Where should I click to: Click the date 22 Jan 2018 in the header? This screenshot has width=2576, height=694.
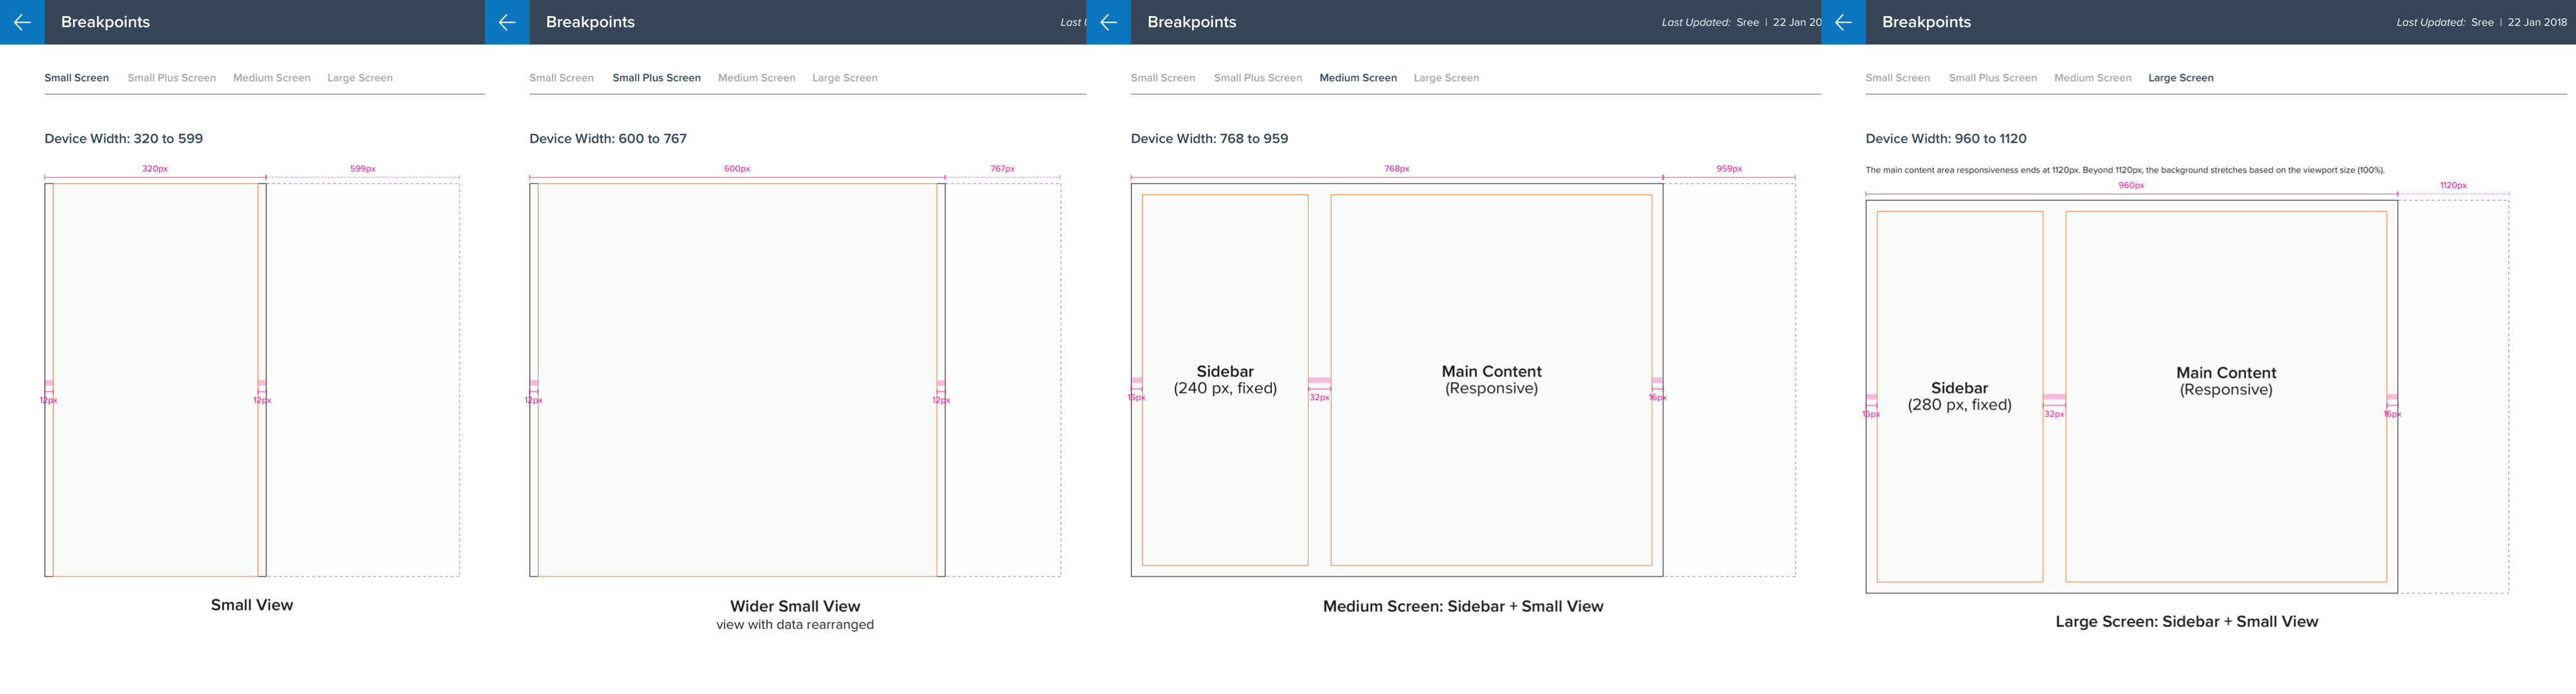pyautogui.click(x=2537, y=21)
